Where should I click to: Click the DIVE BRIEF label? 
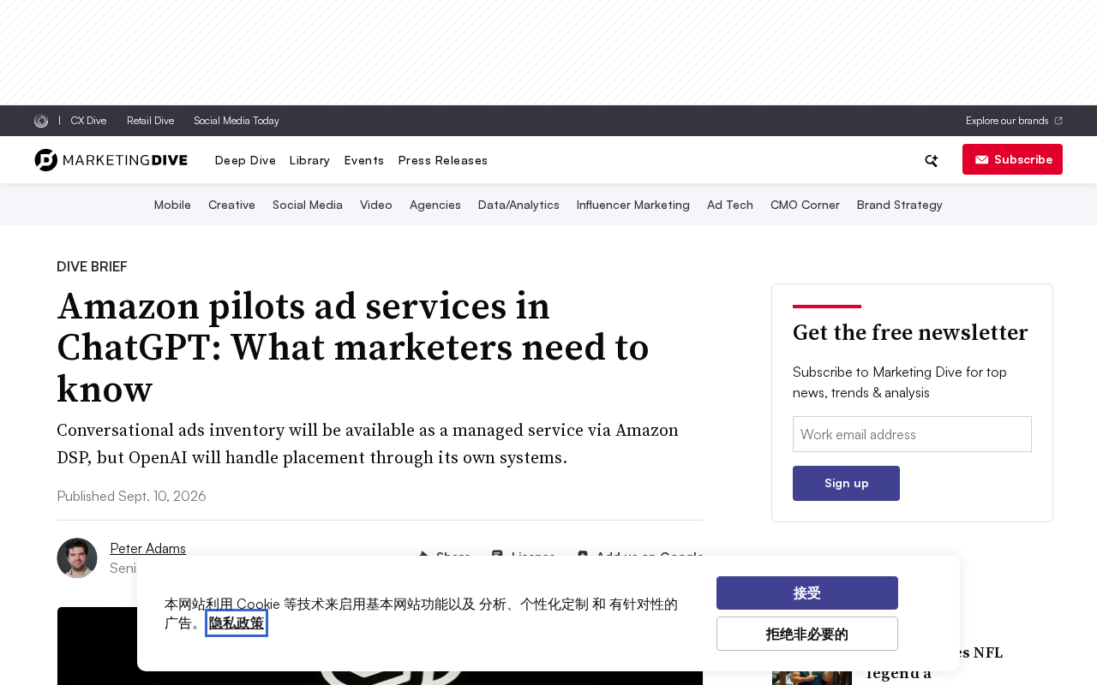(x=92, y=266)
